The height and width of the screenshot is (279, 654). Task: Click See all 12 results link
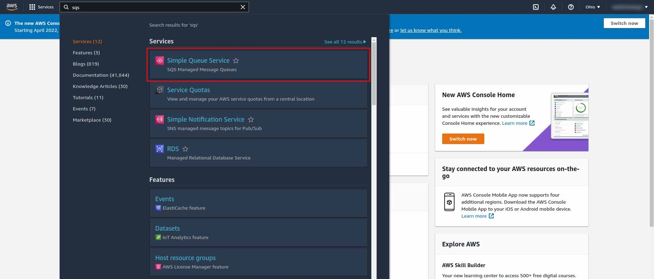tap(345, 42)
